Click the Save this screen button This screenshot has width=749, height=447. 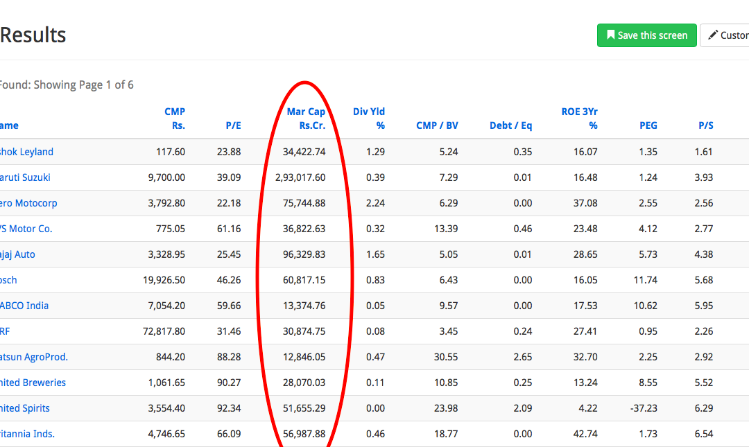[647, 35]
